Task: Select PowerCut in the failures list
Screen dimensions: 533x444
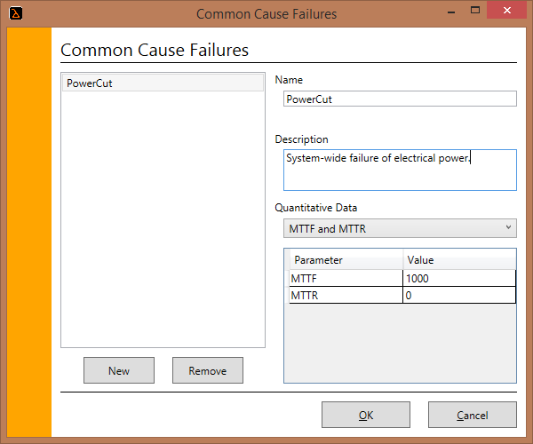Action: 163,83
